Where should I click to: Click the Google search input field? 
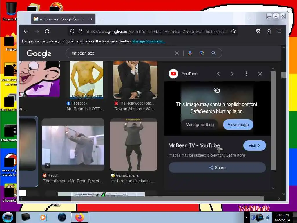pos(121,53)
